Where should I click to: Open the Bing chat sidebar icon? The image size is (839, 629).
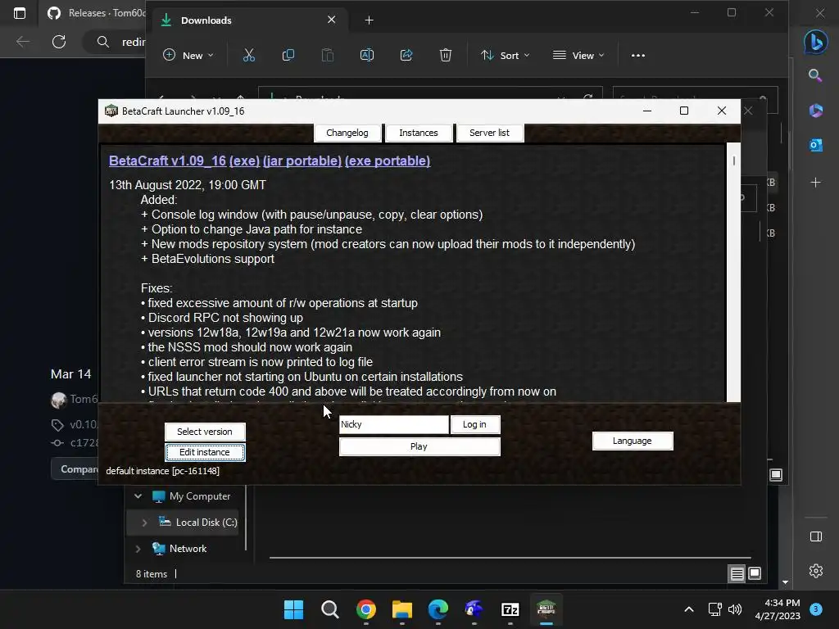coord(815,42)
